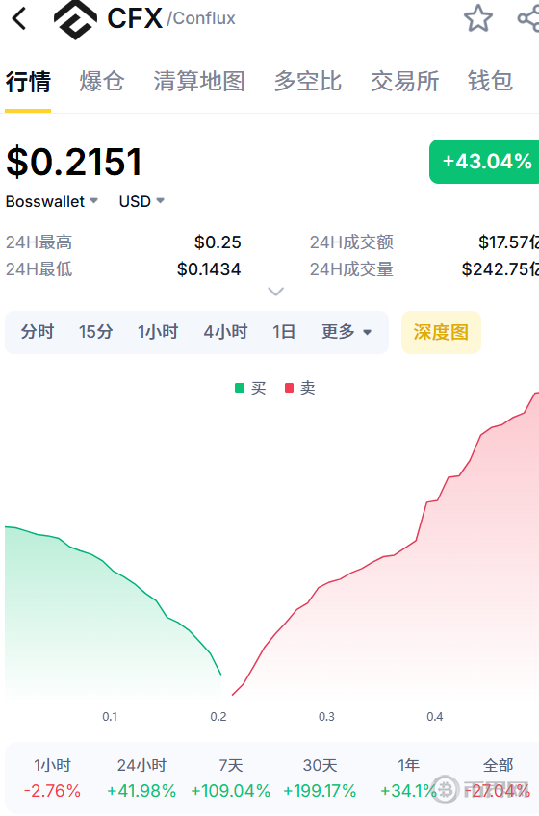539x816 pixels.
Task: Click the +43.04% change badge
Action: coord(484,162)
